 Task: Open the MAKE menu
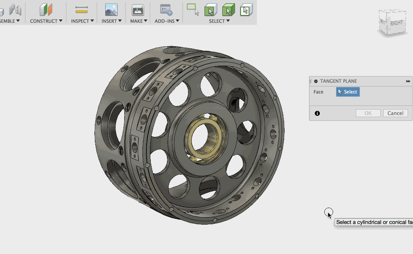click(x=139, y=21)
